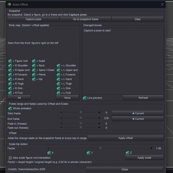Set Start frame to Current

pos(138,113)
